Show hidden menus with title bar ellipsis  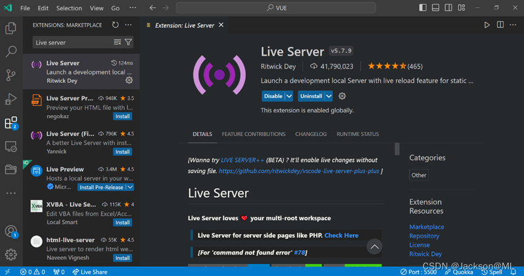133,8
